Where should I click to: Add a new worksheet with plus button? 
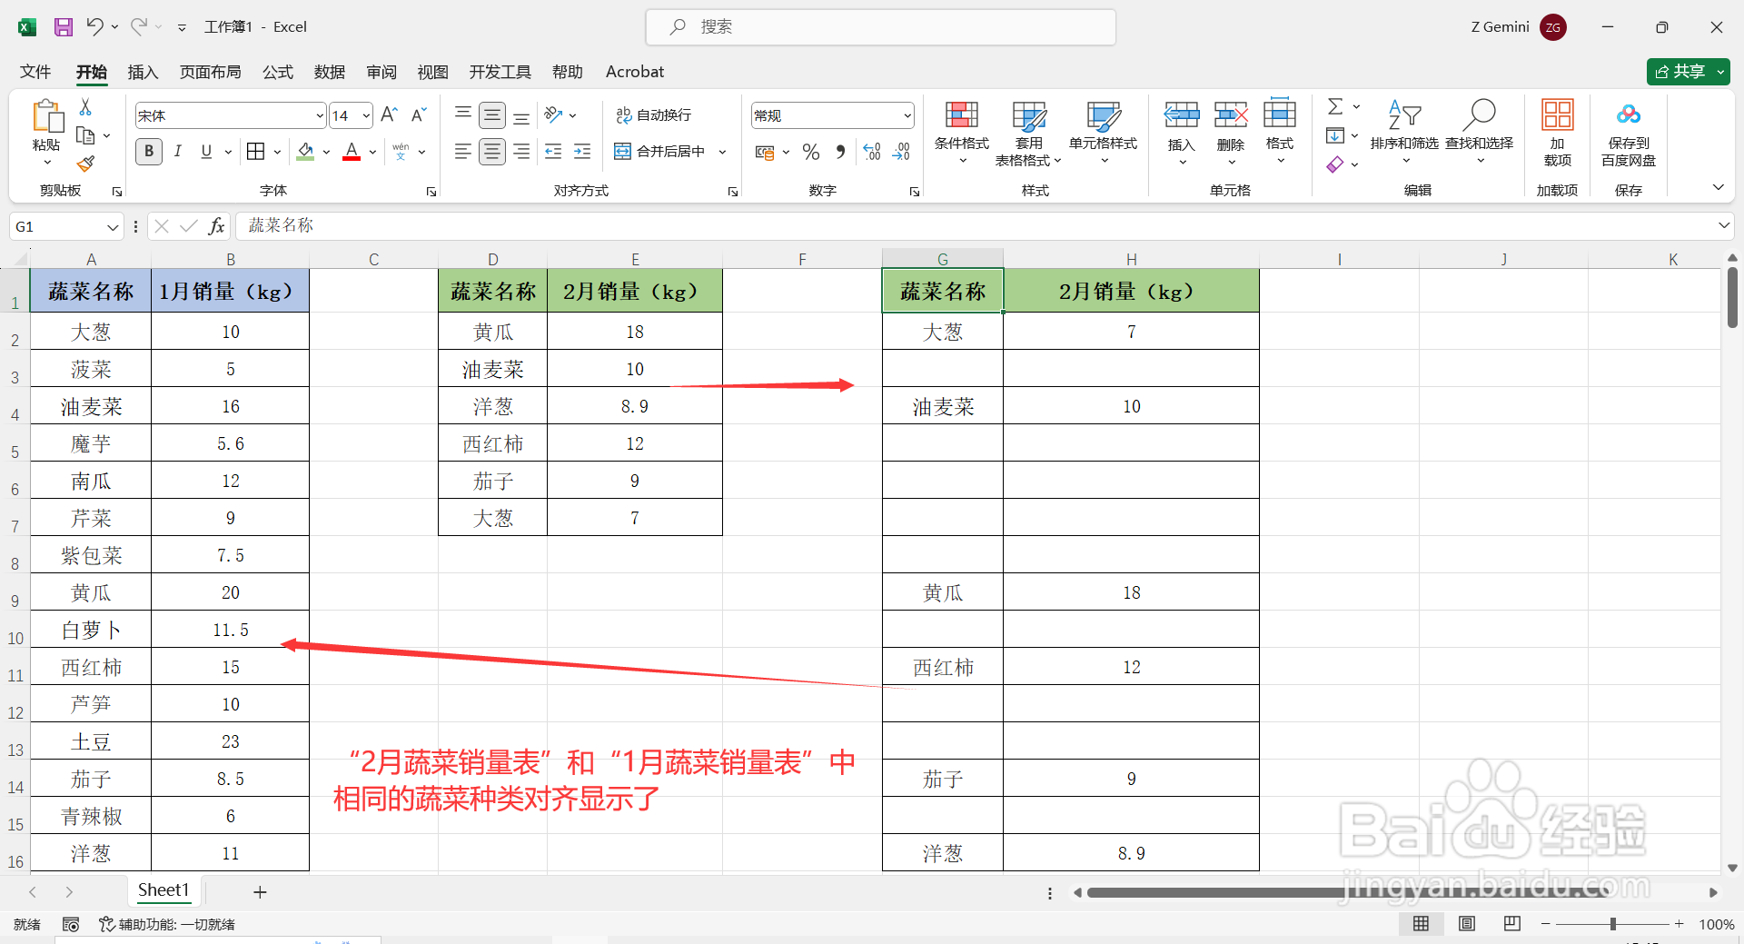click(x=260, y=891)
